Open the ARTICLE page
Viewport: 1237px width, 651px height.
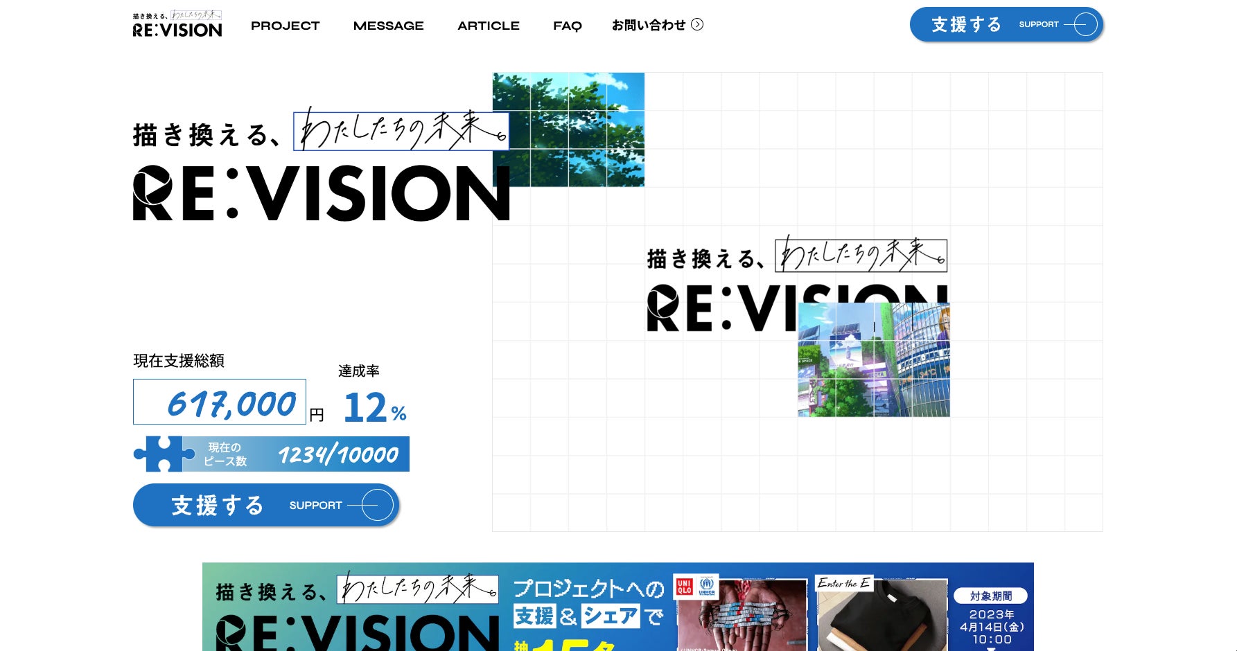[x=489, y=26]
